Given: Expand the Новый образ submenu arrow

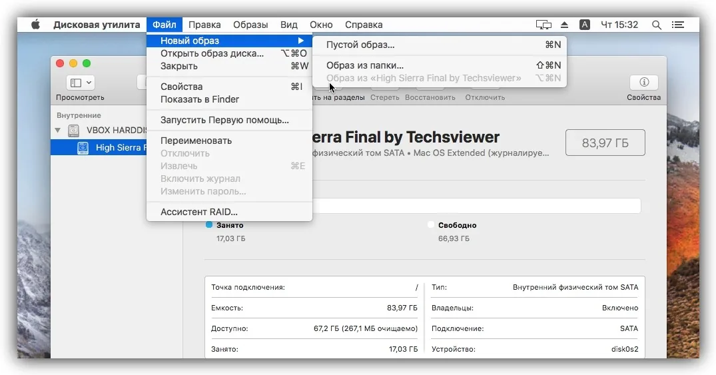Looking at the screenshot, I should tap(301, 41).
